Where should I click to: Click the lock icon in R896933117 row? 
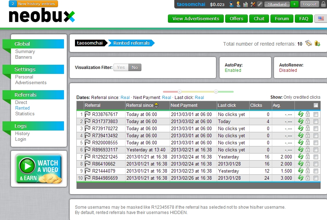[x=308, y=150]
